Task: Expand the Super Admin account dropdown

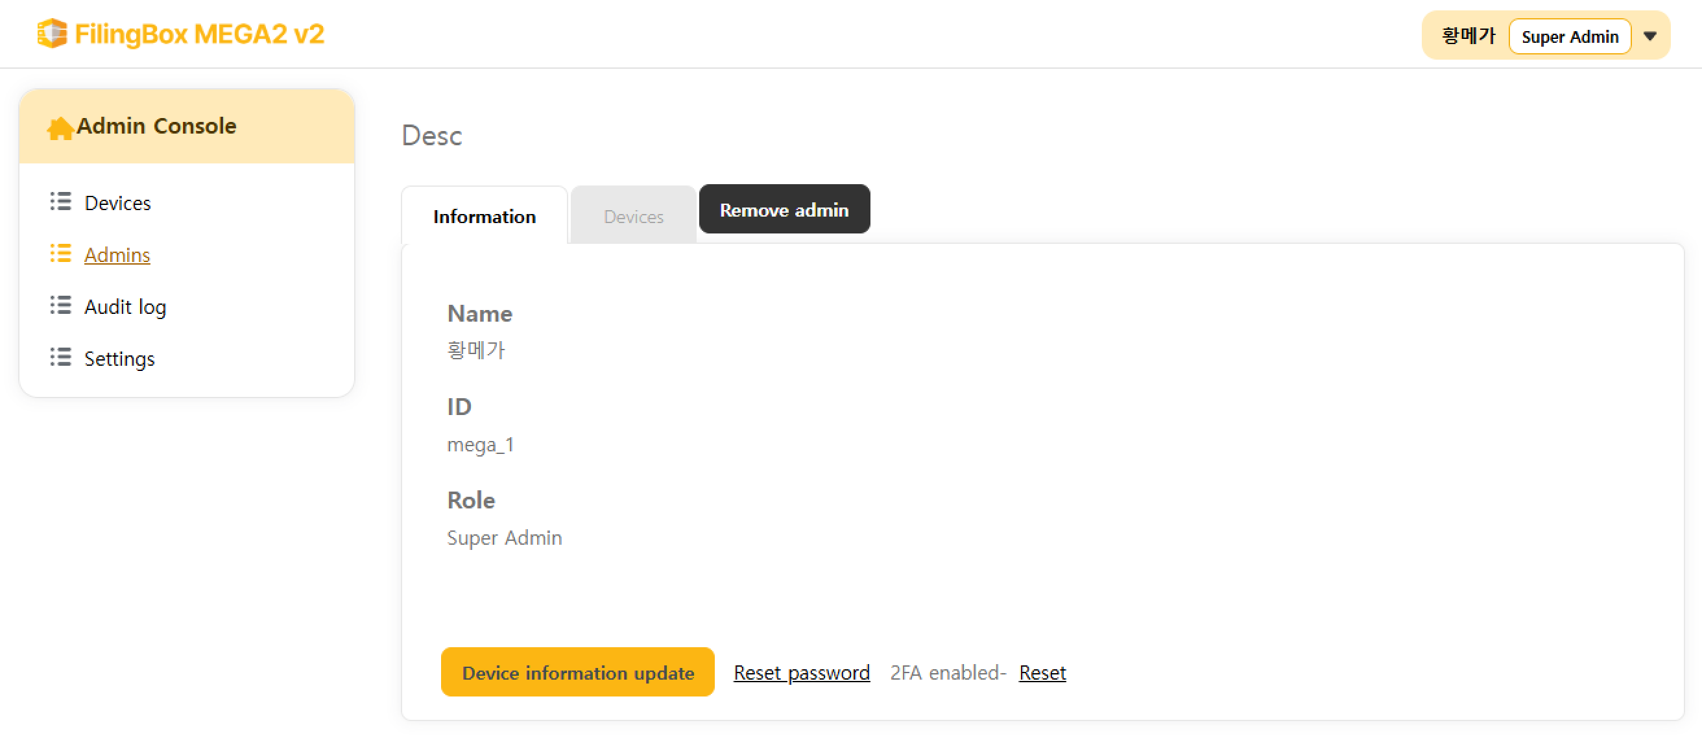Action: click(x=1570, y=36)
